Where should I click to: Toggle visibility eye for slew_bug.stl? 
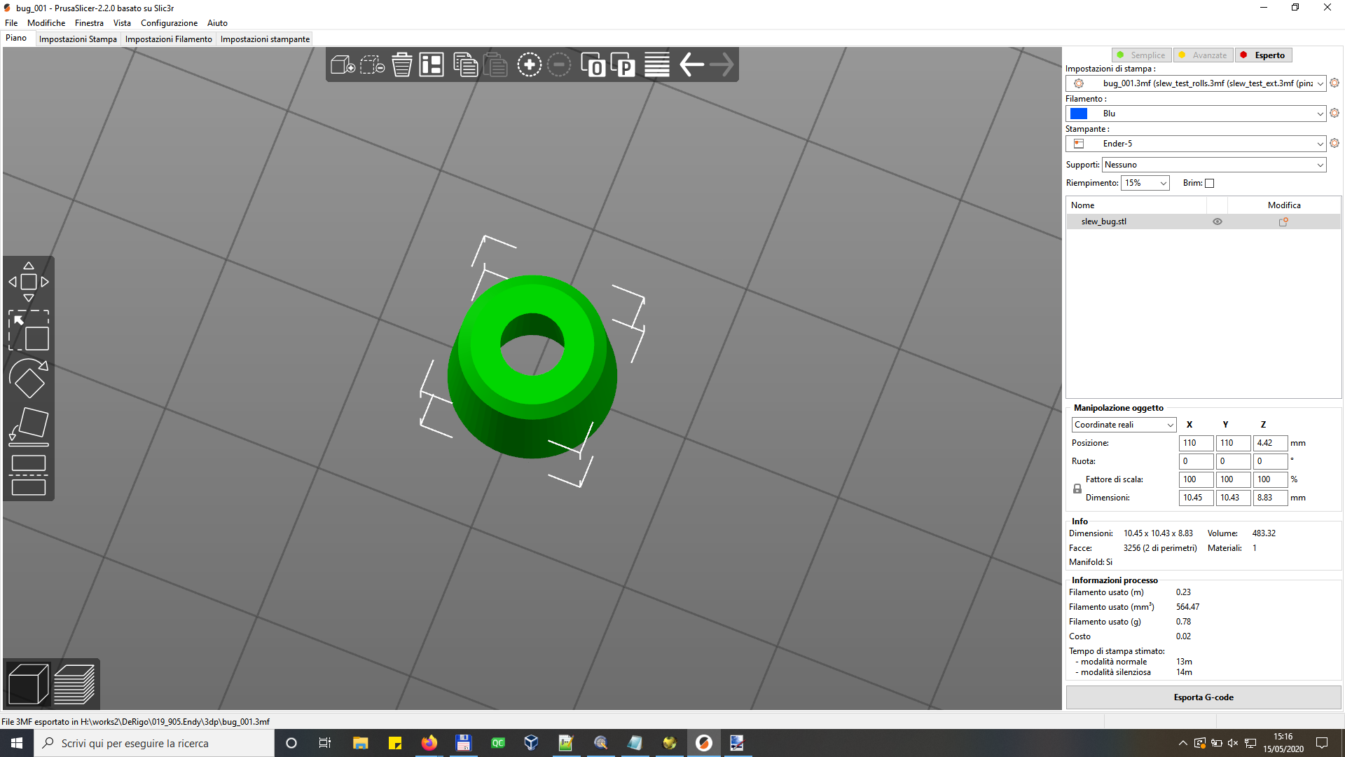click(1218, 221)
